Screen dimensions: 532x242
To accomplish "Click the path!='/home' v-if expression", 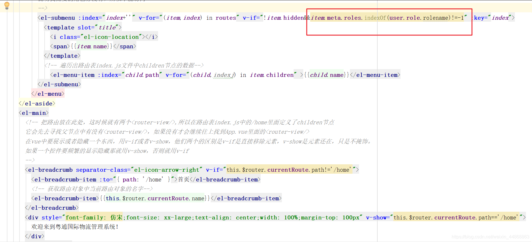I will click(289, 170).
